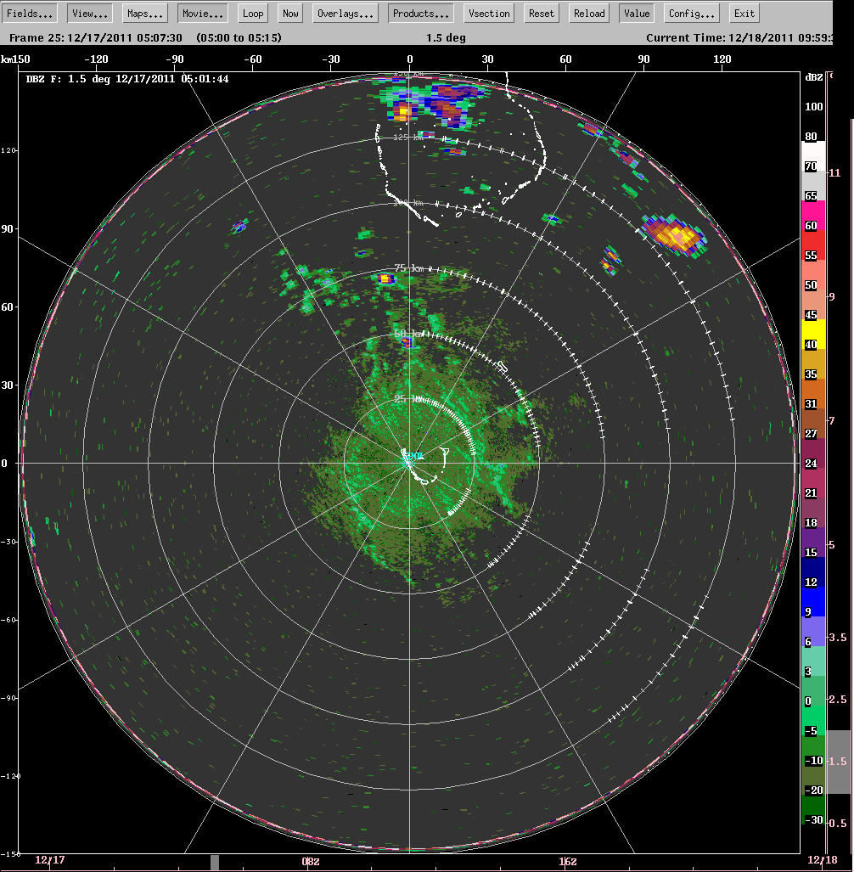The width and height of the screenshot is (854, 872).
Task: Open the Movie control panel
Action: (x=201, y=13)
